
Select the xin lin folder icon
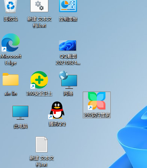click(11, 79)
